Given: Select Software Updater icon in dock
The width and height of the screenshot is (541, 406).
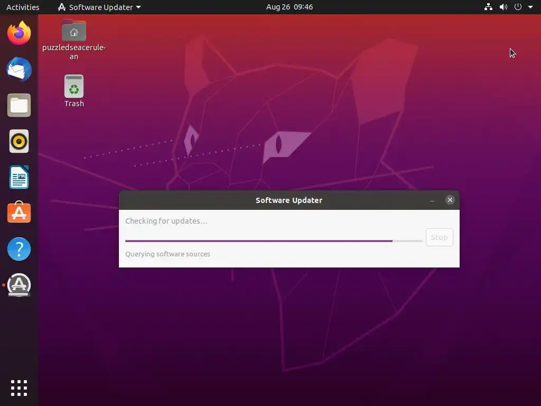Looking at the screenshot, I should point(19,285).
